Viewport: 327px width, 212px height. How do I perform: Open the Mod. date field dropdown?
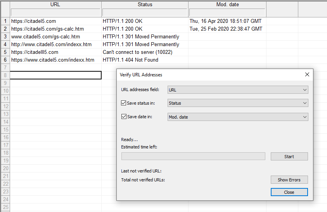tap(237, 117)
